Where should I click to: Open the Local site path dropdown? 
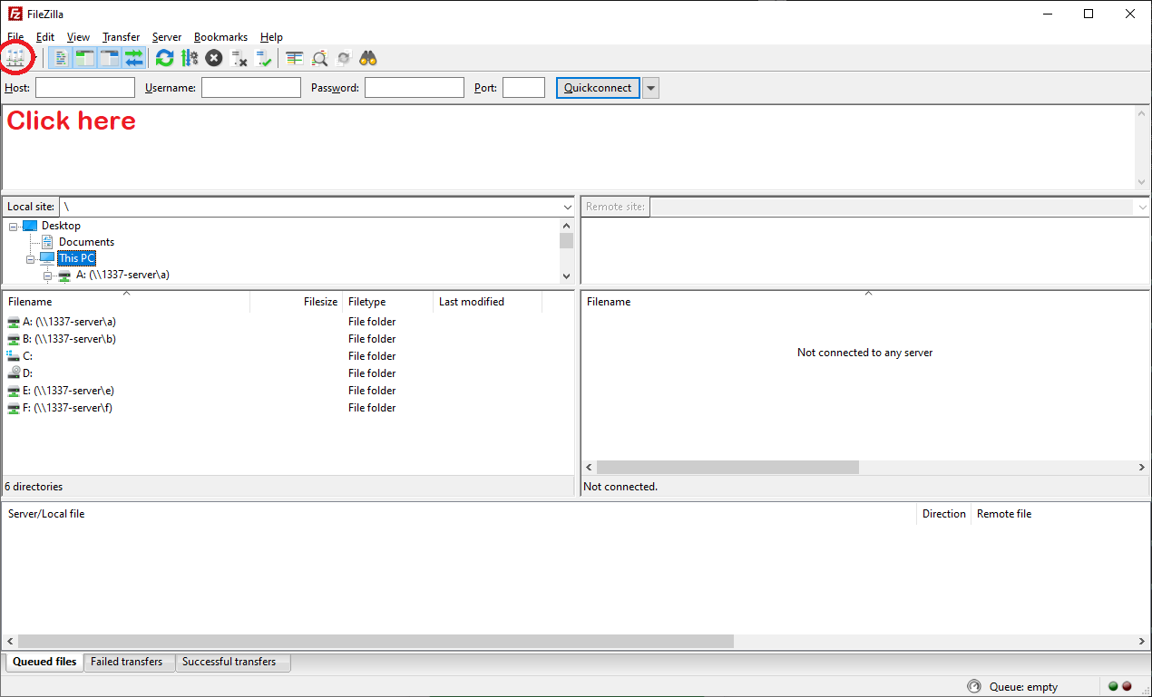click(567, 207)
